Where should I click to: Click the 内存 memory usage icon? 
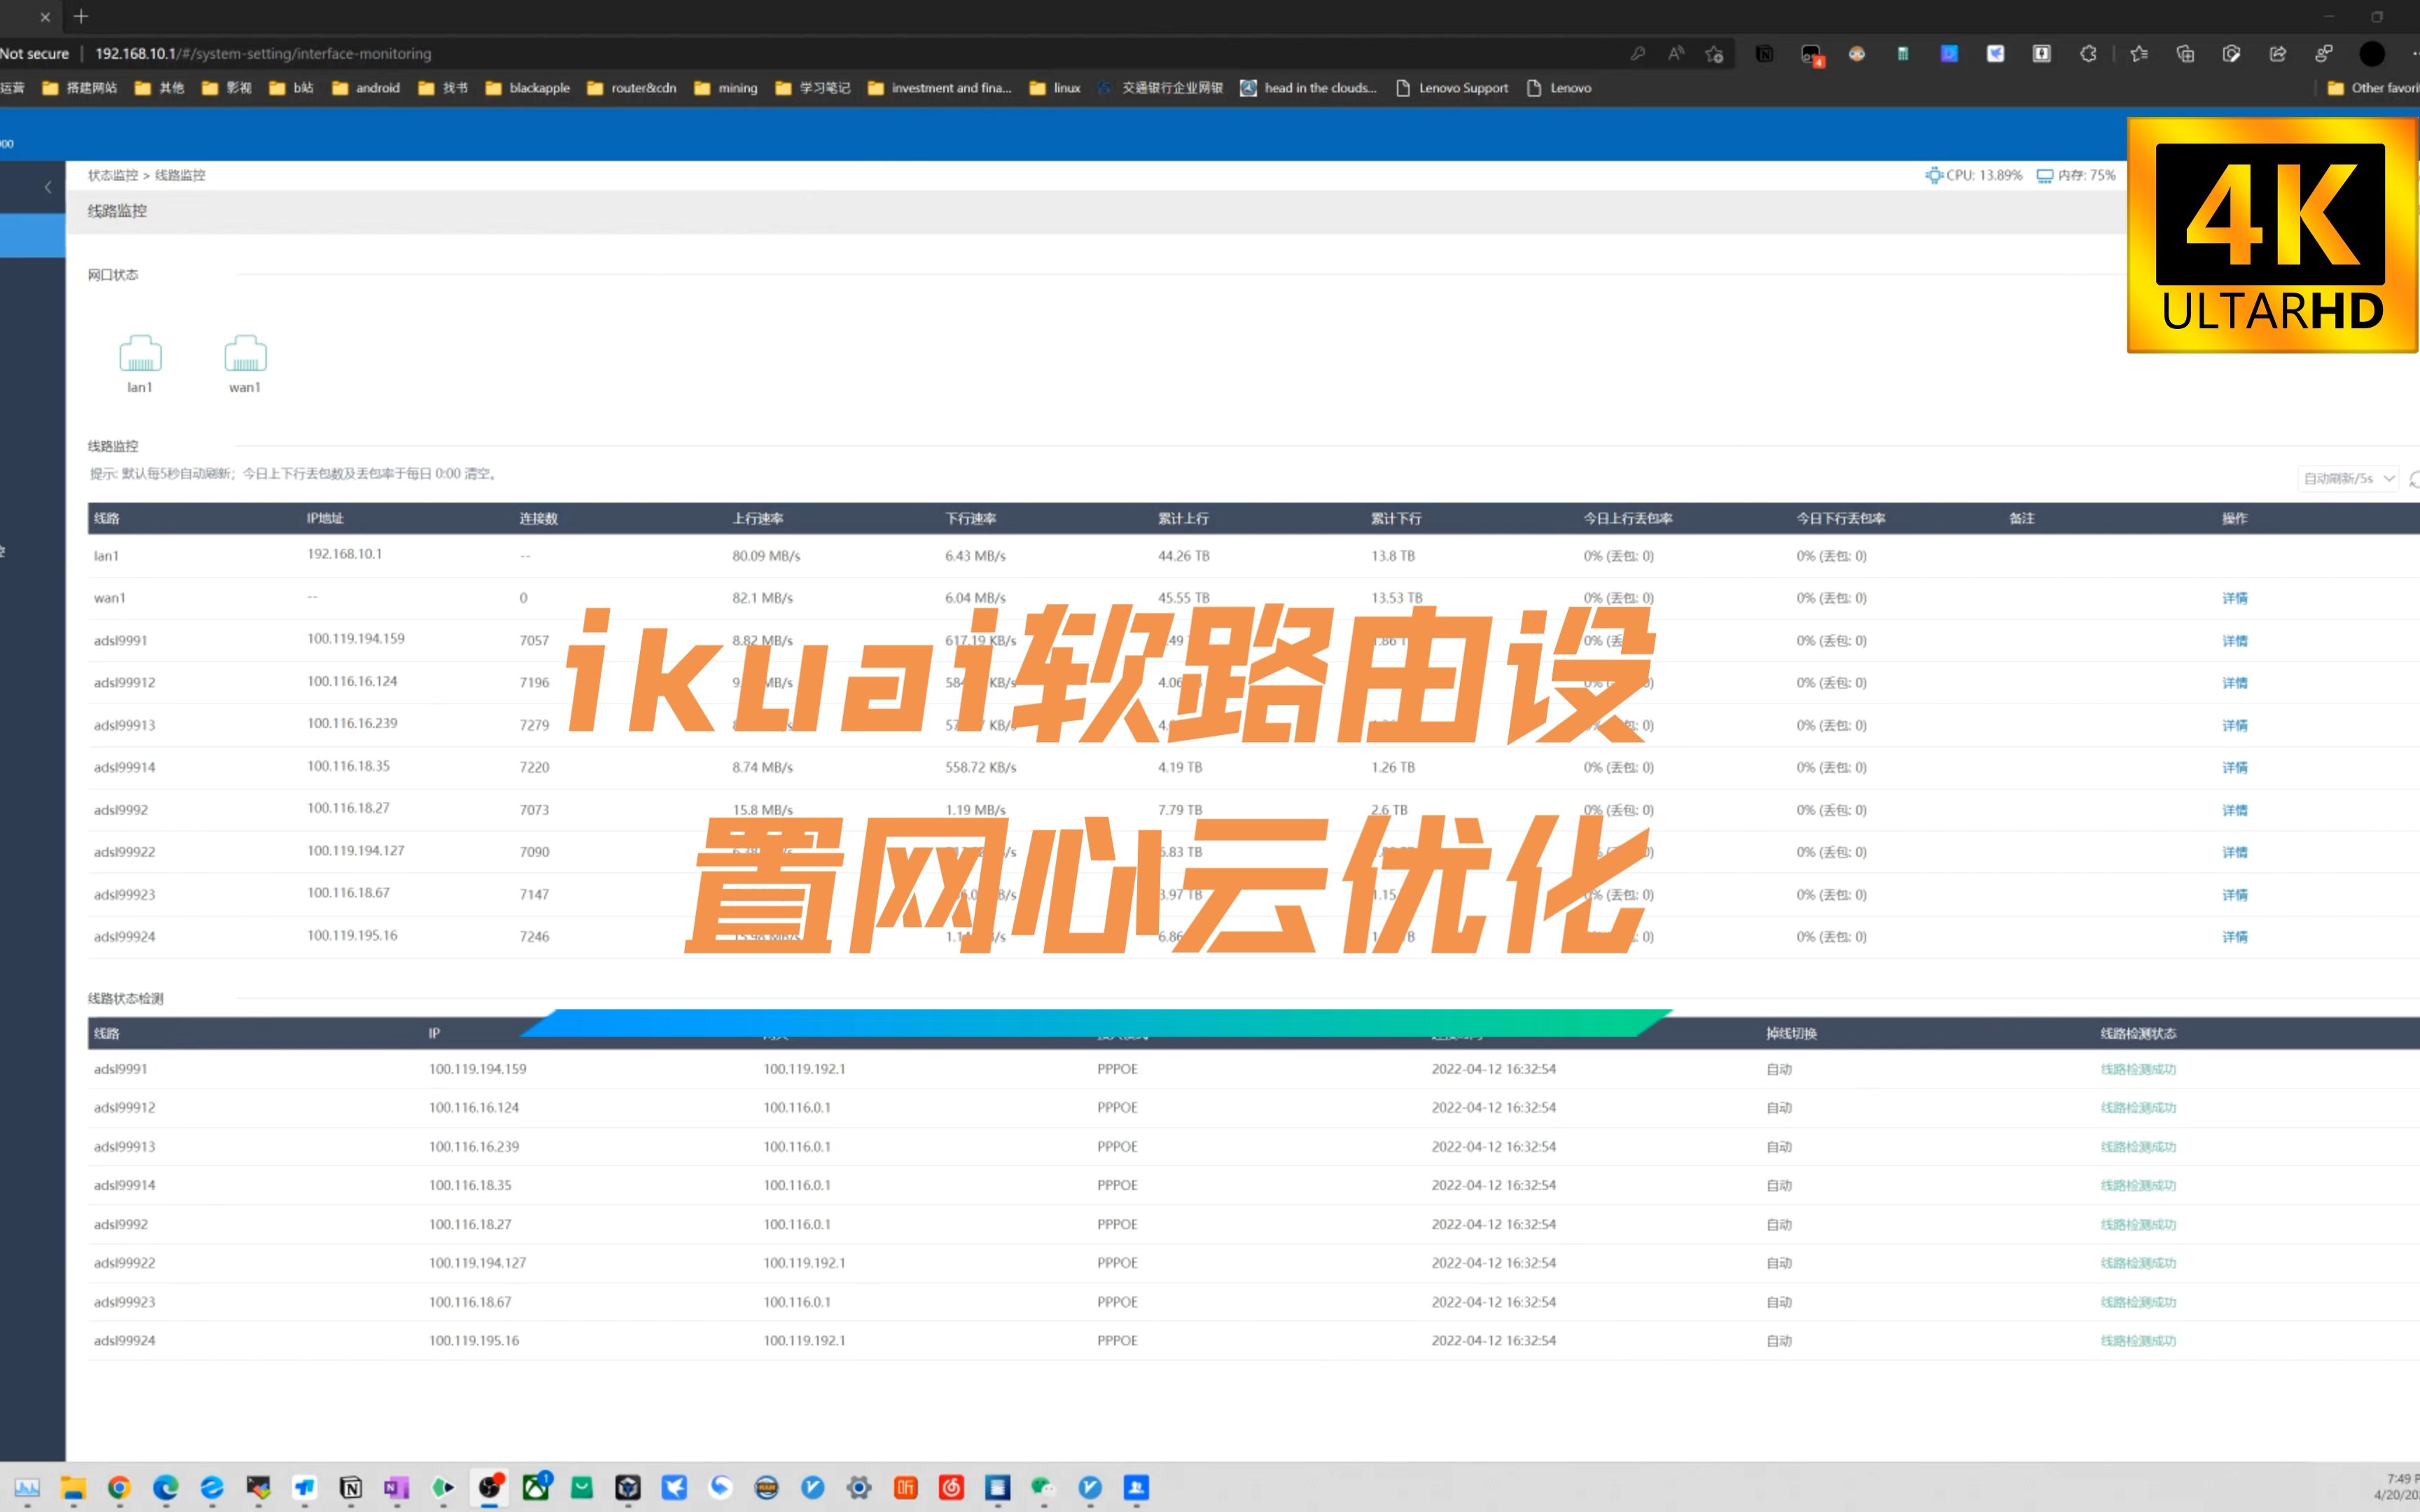tap(2044, 174)
